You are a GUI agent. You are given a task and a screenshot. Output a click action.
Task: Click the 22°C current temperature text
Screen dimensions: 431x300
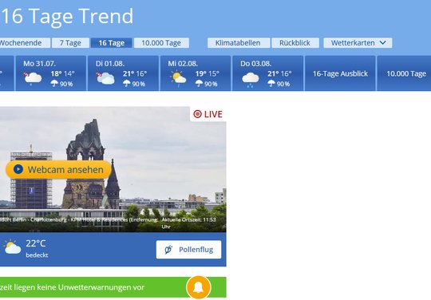[x=36, y=243]
